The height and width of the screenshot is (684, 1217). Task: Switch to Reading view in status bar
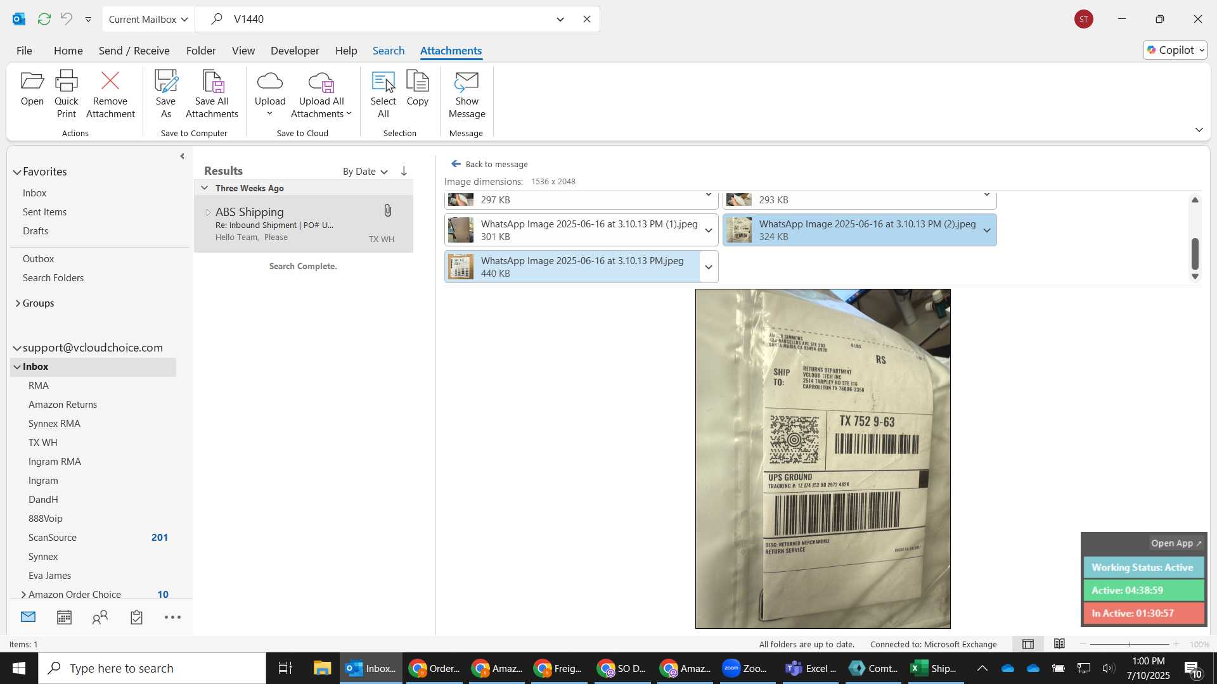[x=1059, y=644]
